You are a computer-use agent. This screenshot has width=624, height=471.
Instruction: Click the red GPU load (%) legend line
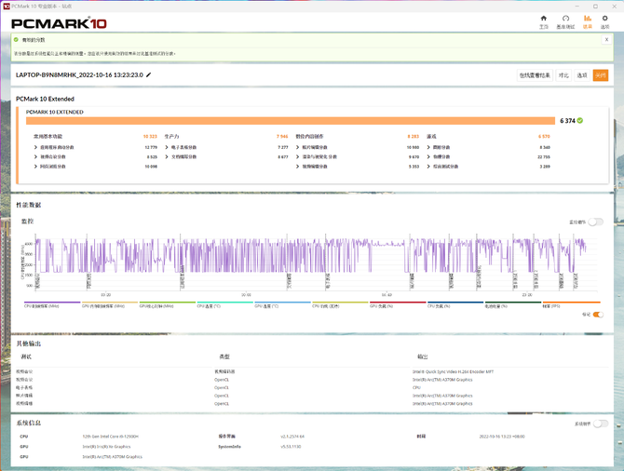(398, 303)
